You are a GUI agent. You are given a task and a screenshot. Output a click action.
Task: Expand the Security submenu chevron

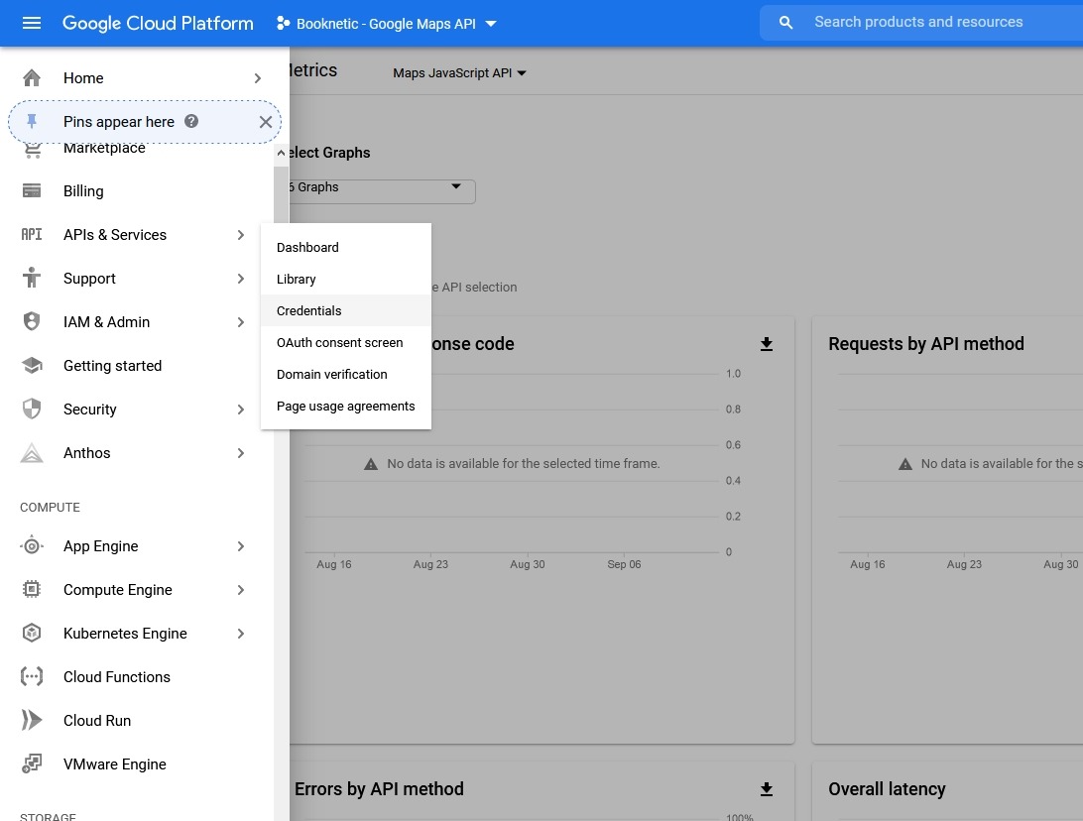(240, 410)
